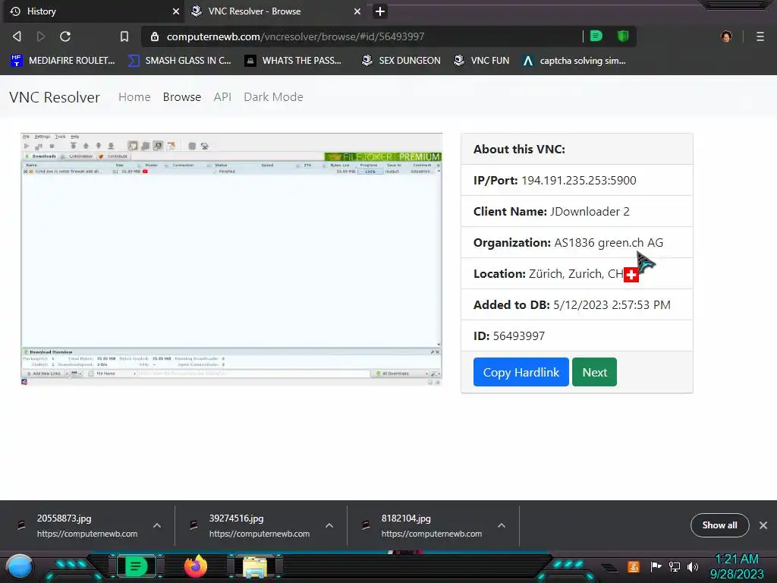This screenshot has height=583, width=777.
Task: Click the Swiss flag icon next to location
Action: (631, 275)
